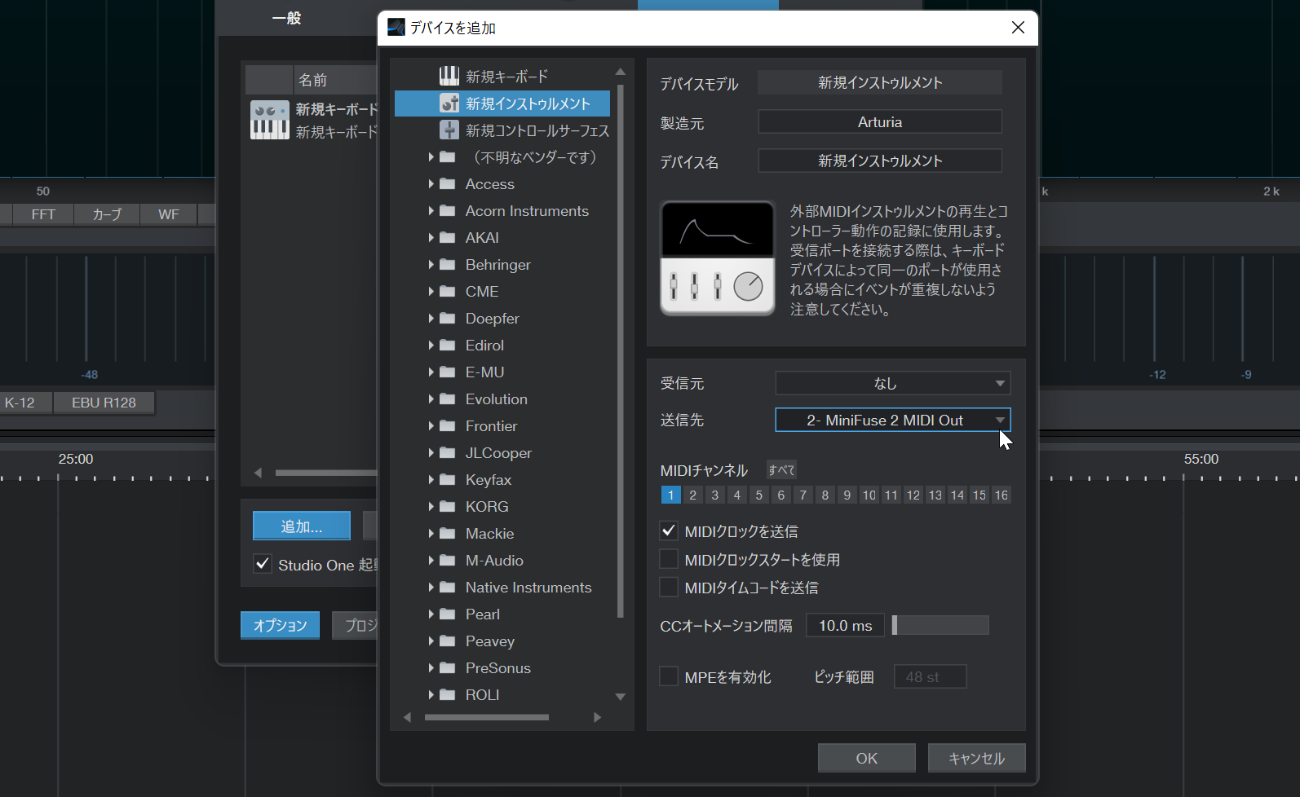Click the 追加... button
Screen dimensions: 1300x797
[x=302, y=526]
